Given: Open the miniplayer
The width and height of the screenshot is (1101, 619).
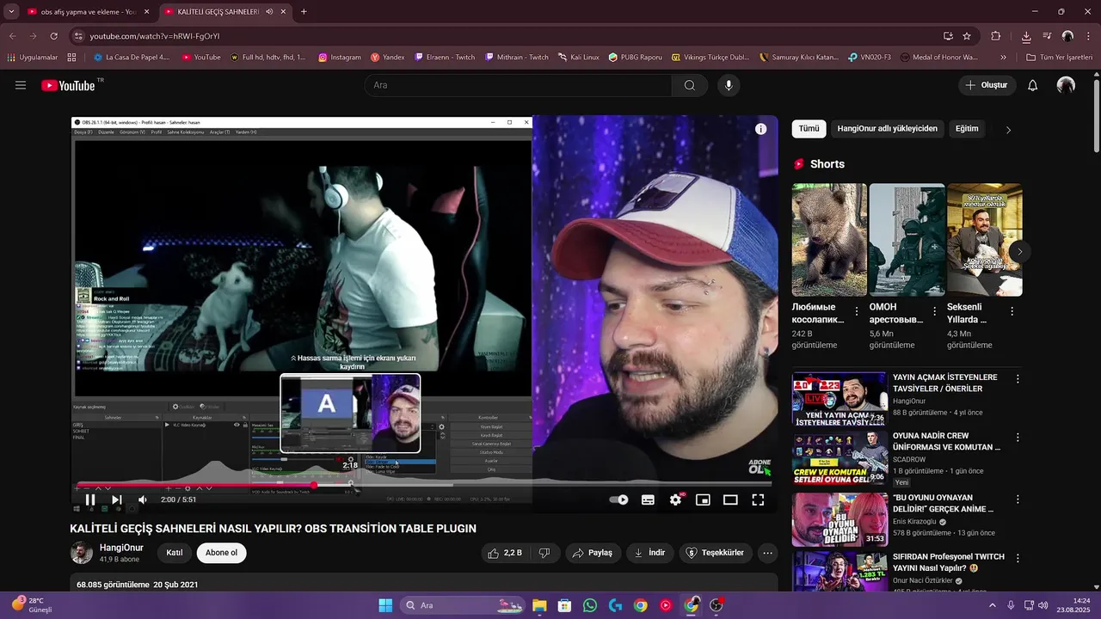Looking at the screenshot, I should 703,499.
